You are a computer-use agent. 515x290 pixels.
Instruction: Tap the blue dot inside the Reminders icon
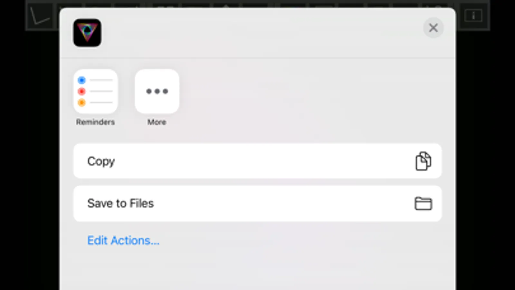click(82, 80)
